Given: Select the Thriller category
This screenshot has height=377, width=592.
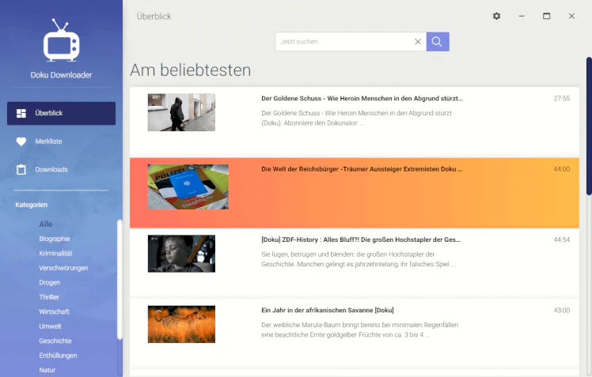Looking at the screenshot, I should (x=49, y=297).
